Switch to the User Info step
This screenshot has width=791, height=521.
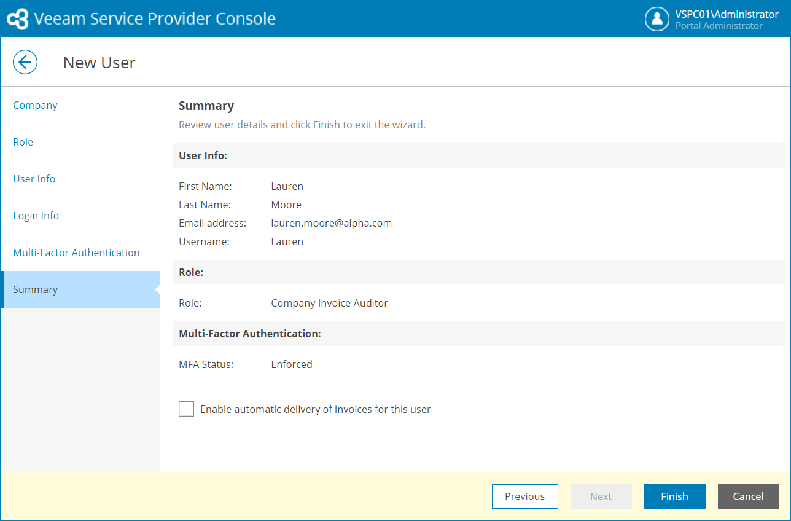click(34, 179)
